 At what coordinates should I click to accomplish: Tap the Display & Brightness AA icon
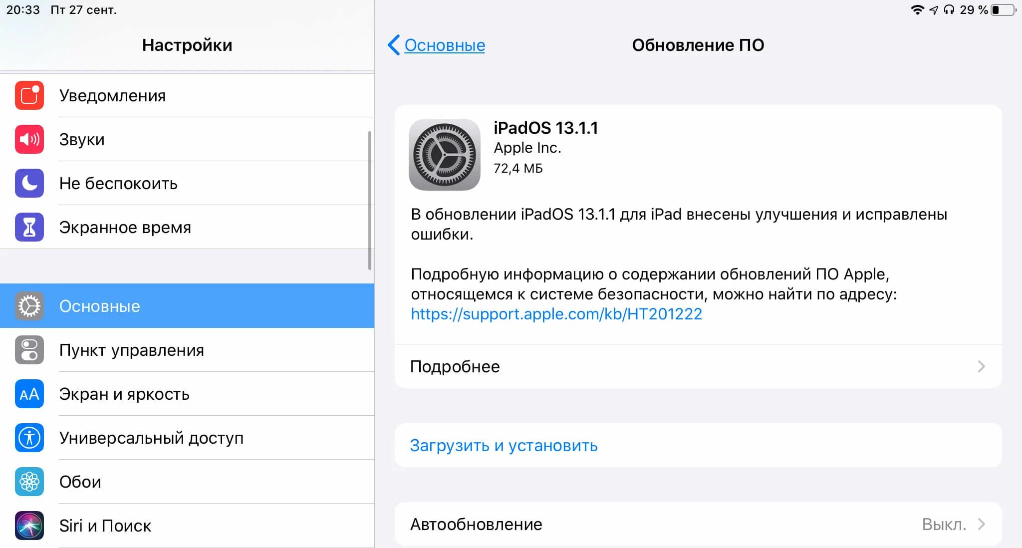29,394
